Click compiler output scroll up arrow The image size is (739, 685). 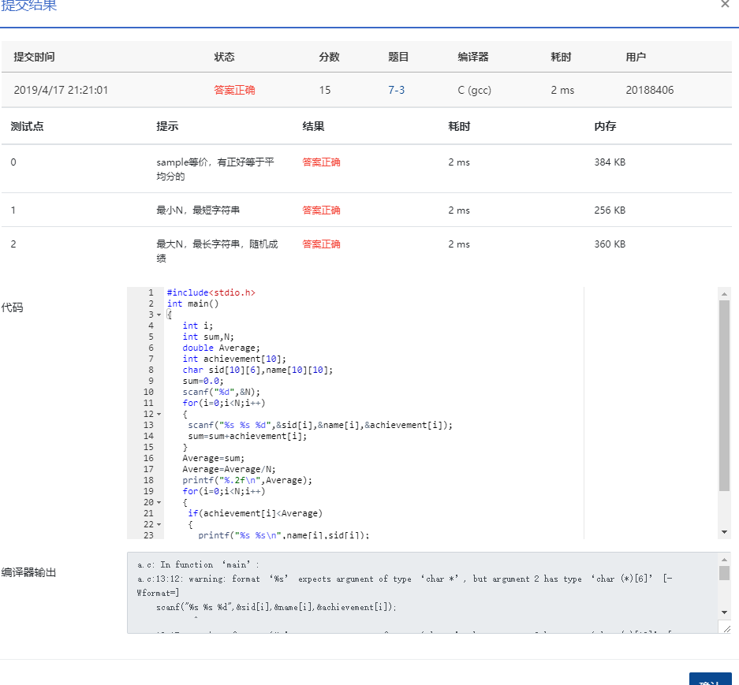(x=724, y=559)
